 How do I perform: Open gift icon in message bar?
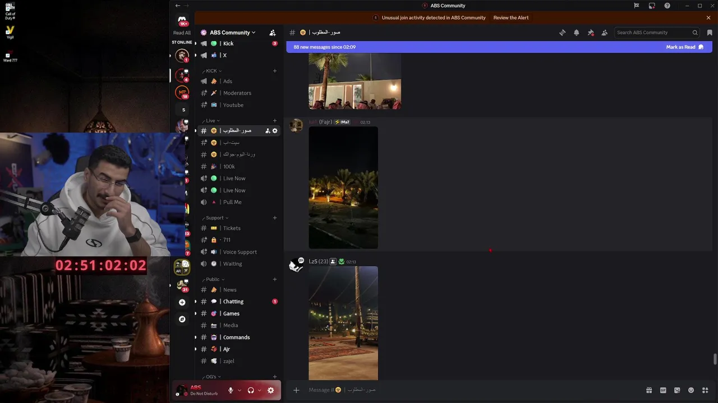[x=649, y=390]
